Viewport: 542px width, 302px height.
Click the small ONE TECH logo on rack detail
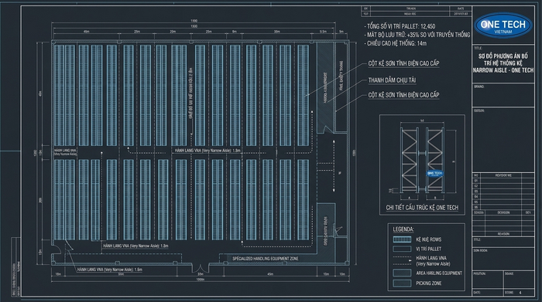(x=435, y=174)
